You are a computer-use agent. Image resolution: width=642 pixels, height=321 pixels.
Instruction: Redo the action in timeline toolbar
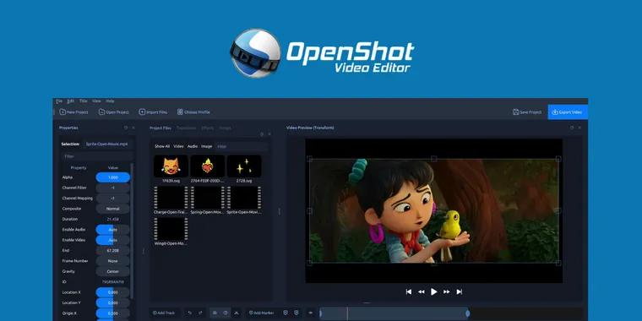[x=201, y=313]
